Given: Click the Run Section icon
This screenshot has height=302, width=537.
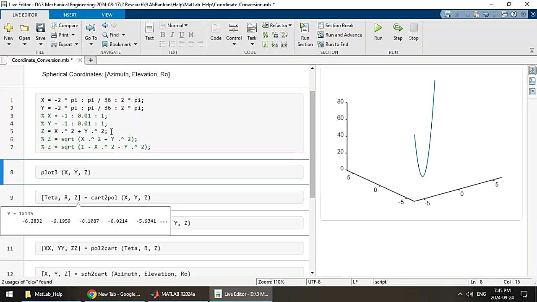Looking at the screenshot, I should click(305, 28).
